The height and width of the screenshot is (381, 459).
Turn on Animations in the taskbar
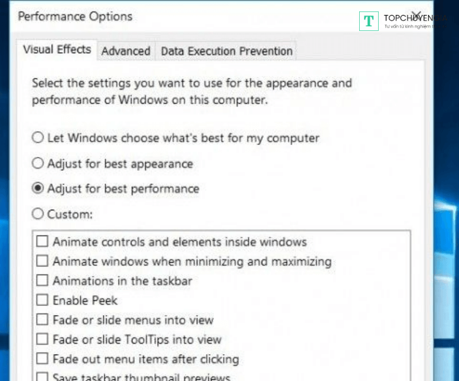pos(42,281)
